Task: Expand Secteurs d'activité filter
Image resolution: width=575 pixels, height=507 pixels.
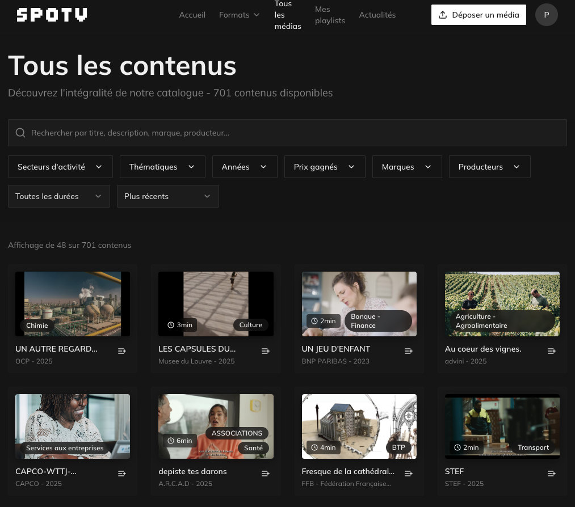Action: 60,167
